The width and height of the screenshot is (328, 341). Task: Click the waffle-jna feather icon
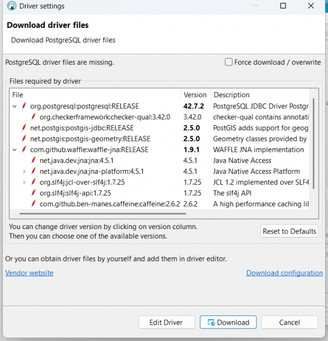click(x=24, y=149)
